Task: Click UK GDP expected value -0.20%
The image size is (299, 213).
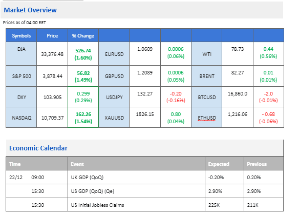Action: pos(216,178)
